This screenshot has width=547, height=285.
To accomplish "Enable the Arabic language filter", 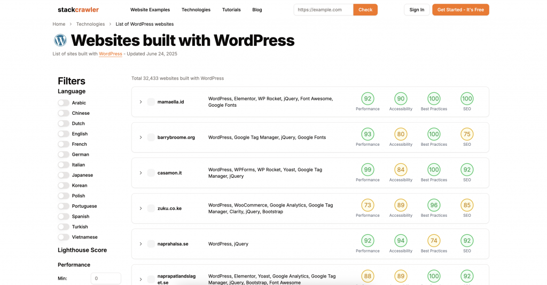I will point(64,103).
